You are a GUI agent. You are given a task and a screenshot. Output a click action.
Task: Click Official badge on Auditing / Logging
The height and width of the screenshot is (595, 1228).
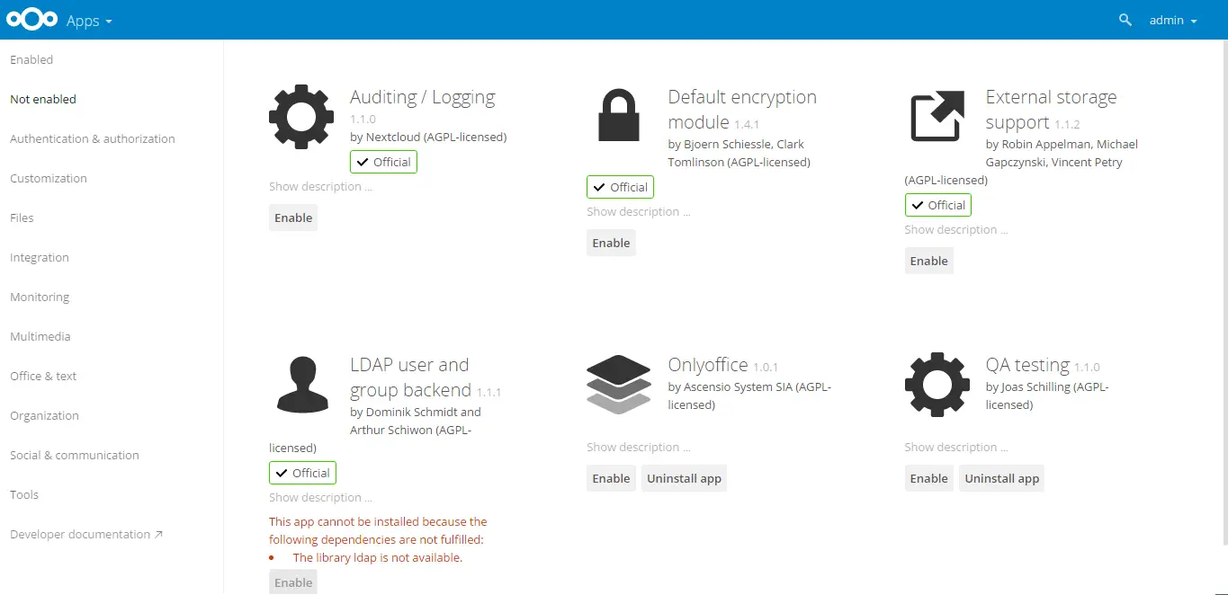383,162
